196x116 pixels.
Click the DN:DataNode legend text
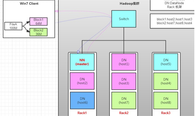174,3
